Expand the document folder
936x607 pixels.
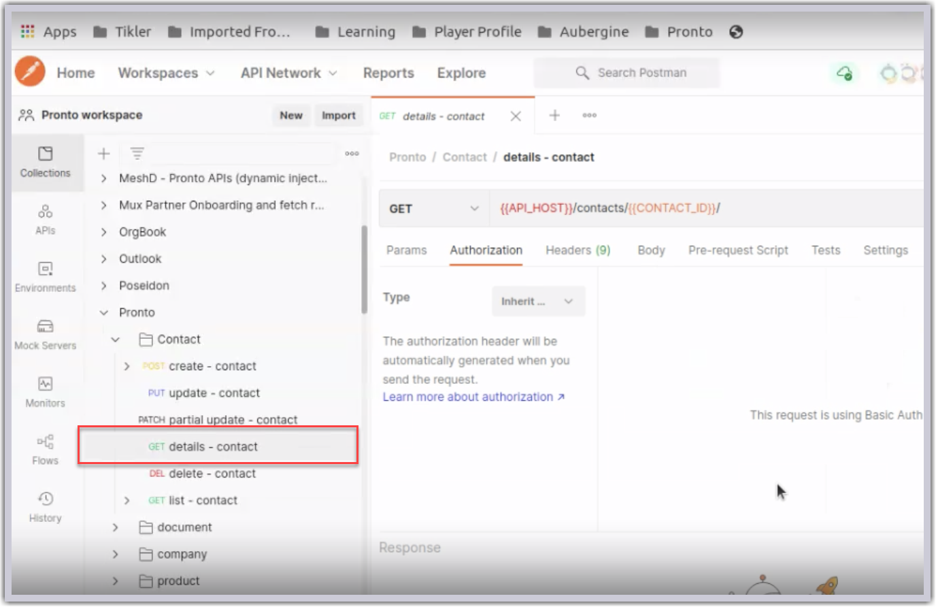point(115,527)
